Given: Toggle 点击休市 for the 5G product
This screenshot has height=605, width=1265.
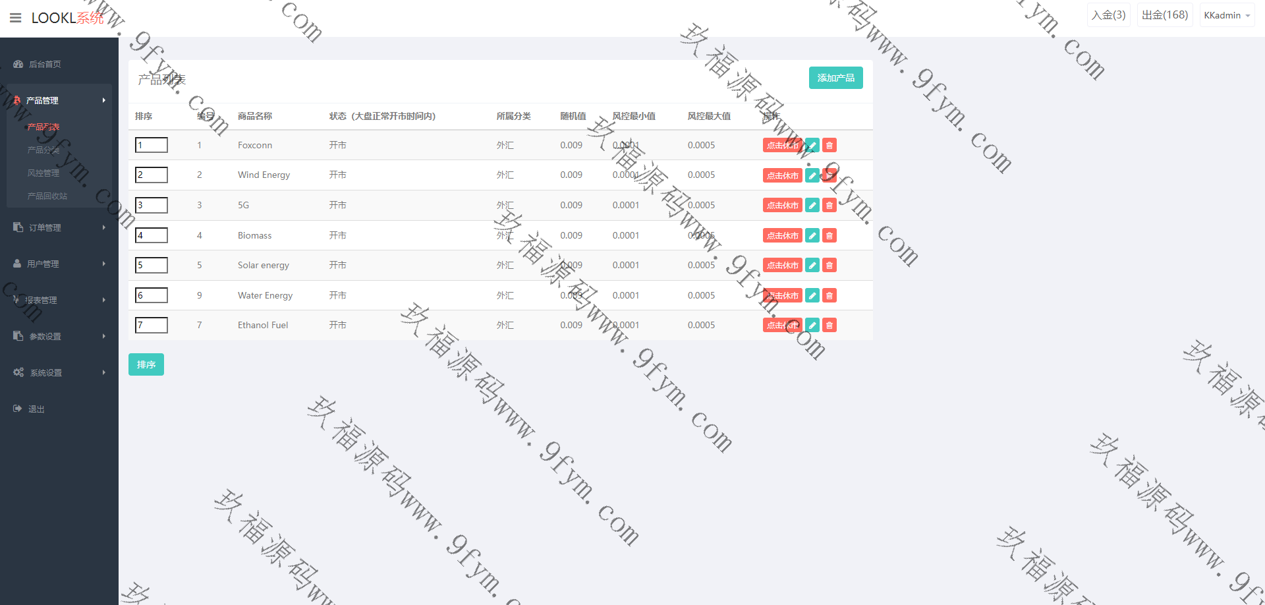Looking at the screenshot, I should pyautogui.click(x=782, y=206).
